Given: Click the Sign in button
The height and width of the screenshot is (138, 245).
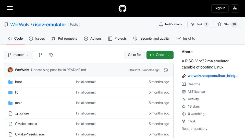Looking at the screenshot, I should [x=220, y=8].
